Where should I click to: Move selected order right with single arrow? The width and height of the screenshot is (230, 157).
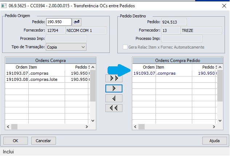(114, 88)
